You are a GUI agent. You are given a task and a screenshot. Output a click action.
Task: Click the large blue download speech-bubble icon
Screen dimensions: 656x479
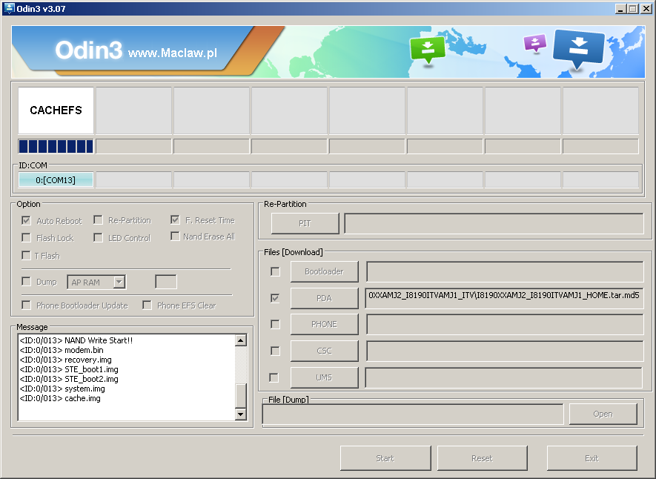tap(579, 49)
